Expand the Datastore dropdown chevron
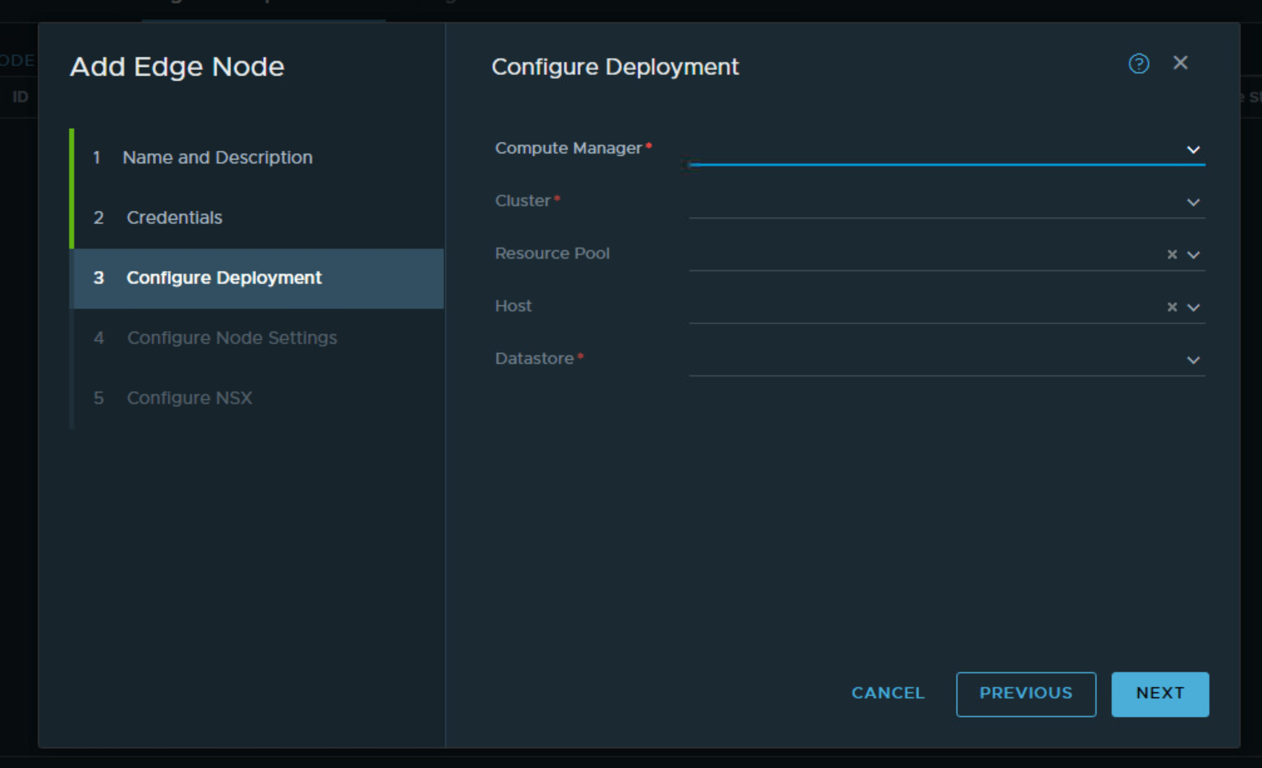Image resolution: width=1262 pixels, height=768 pixels. point(1193,360)
